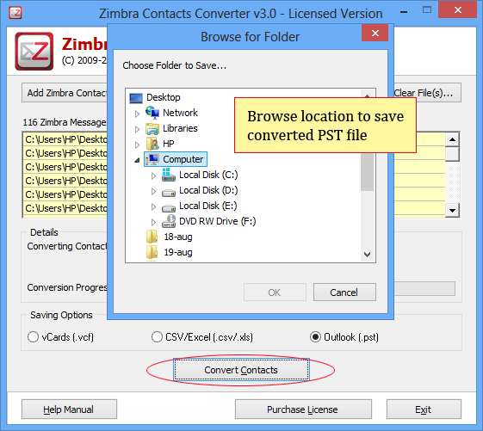Select the 19-aug folder name

coord(178,252)
